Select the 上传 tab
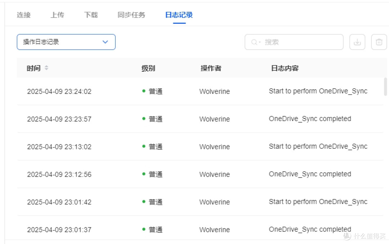 57,15
